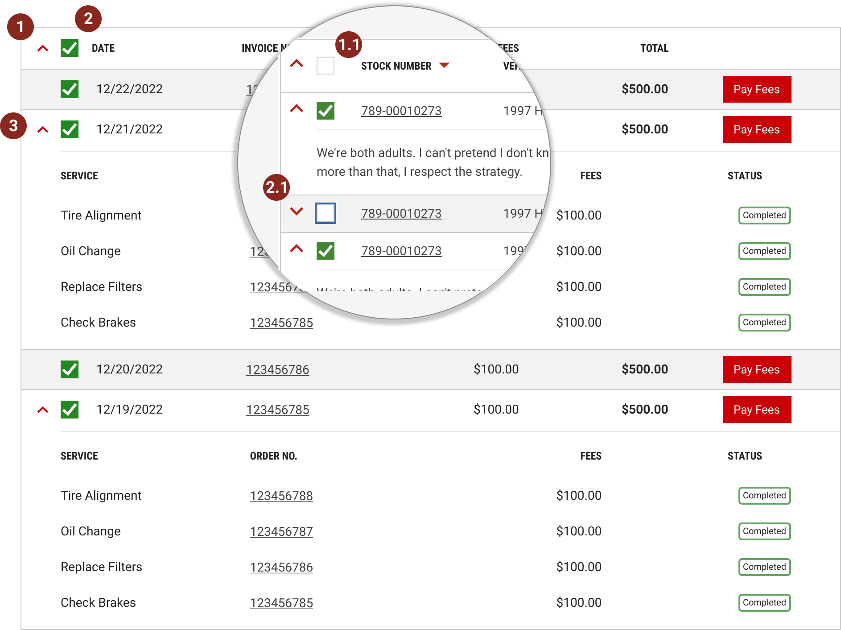This screenshot has width=841, height=630.
Task: Check the empty checkbox beside STOCK NUMBER header
Action: coord(326,66)
